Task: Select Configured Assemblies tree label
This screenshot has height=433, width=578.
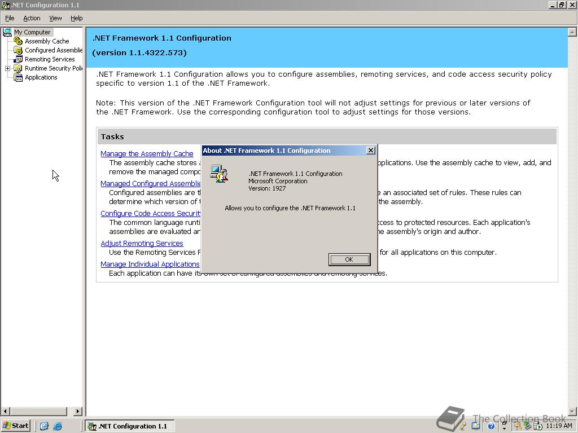Action: click(x=54, y=50)
